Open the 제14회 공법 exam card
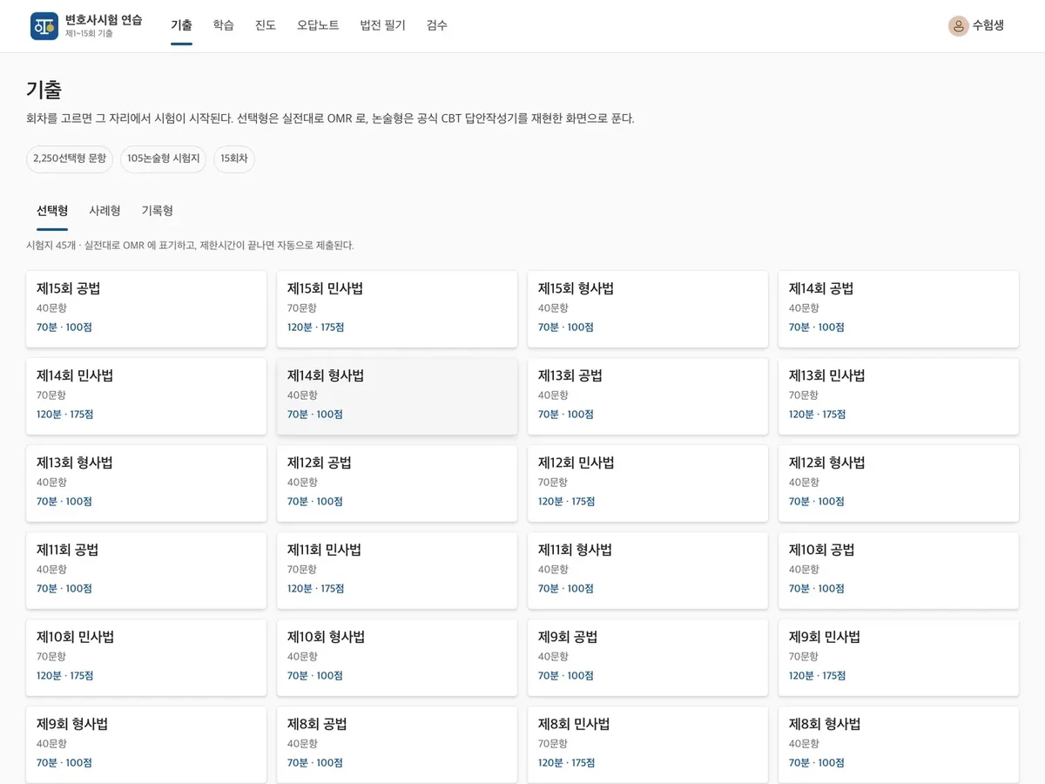Viewport: 1045px width, 784px height. click(899, 309)
